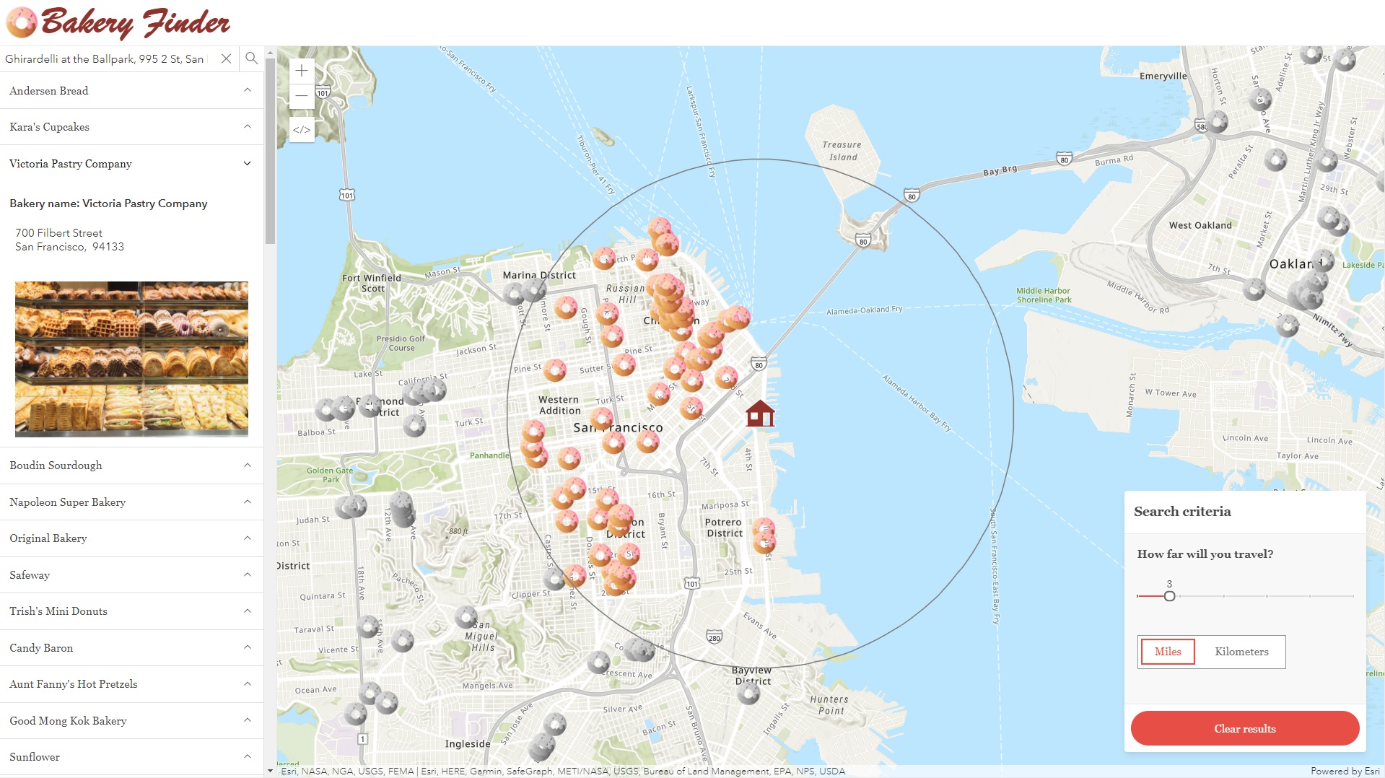Image resolution: width=1385 pixels, height=778 pixels.
Task: Select Kilometers as distance unit
Action: coord(1241,652)
